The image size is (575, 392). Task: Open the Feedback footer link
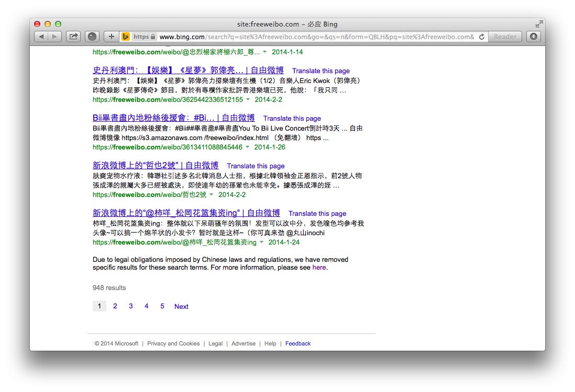tap(298, 344)
